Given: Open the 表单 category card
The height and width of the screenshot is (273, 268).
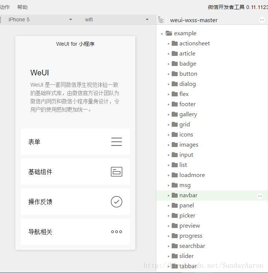Looking at the screenshot, I should click(75, 142).
